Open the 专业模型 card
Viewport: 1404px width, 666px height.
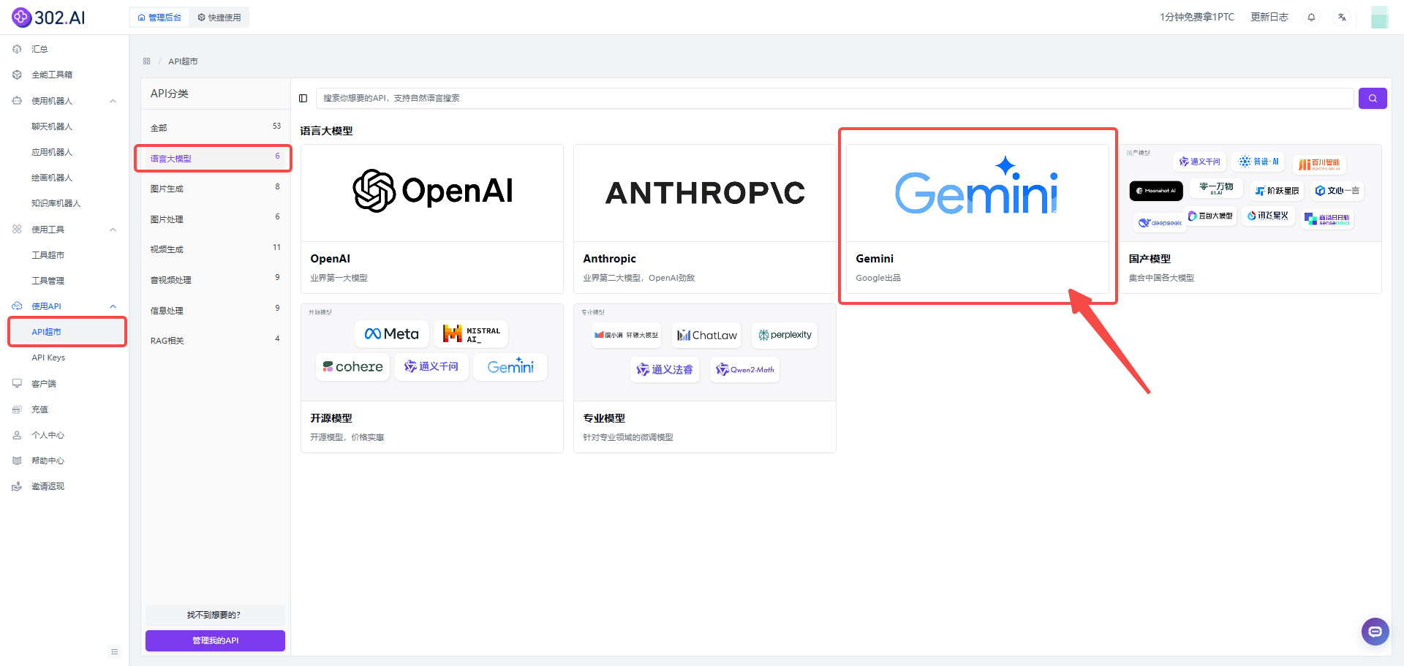(705, 378)
